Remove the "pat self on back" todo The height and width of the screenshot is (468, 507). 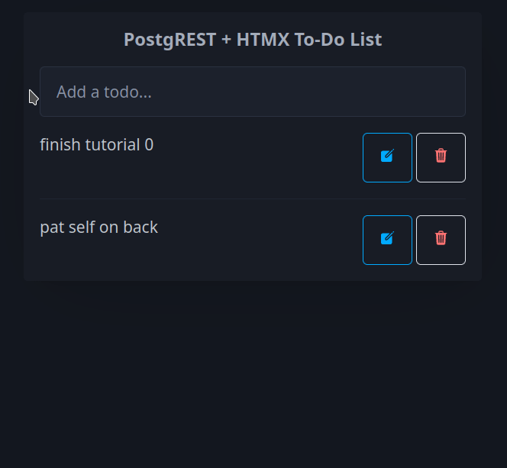point(441,240)
